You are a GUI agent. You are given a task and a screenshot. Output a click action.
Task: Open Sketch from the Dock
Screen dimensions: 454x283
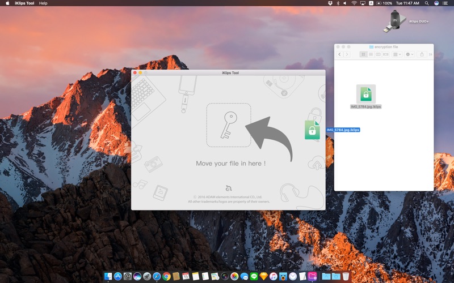click(263, 276)
